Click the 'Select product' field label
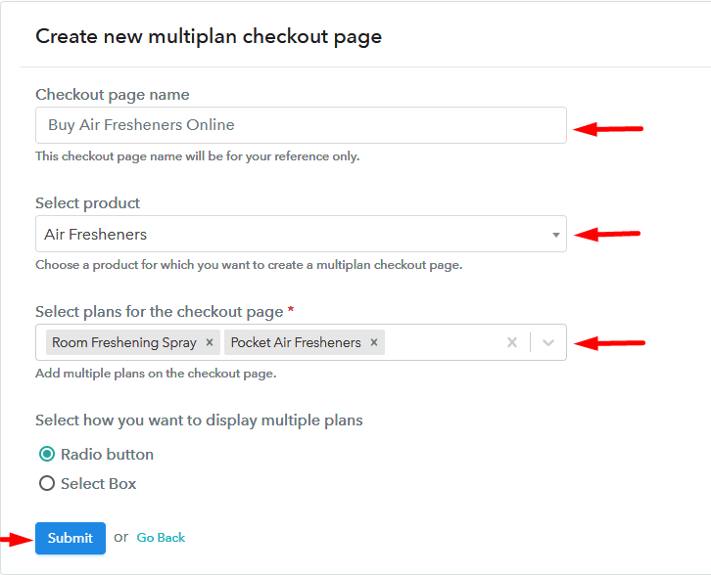Image resolution: width=711 pixels, height=575 pixels. point(88,203)
